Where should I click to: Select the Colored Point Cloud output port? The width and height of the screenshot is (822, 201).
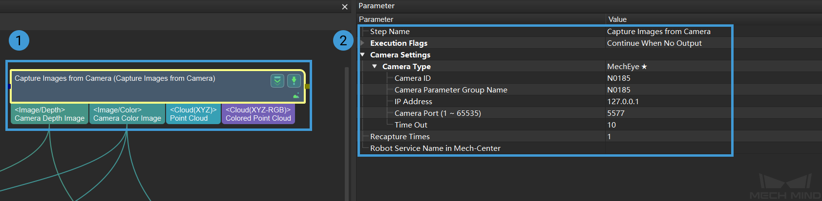(258, 114)
